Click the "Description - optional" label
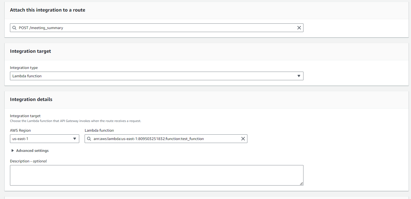 [x=28, y=161]
